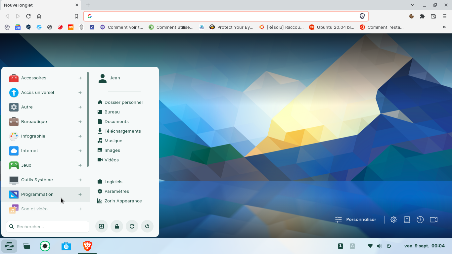
Task: Open the Brave history clock icon
Action: coord(420,220)
